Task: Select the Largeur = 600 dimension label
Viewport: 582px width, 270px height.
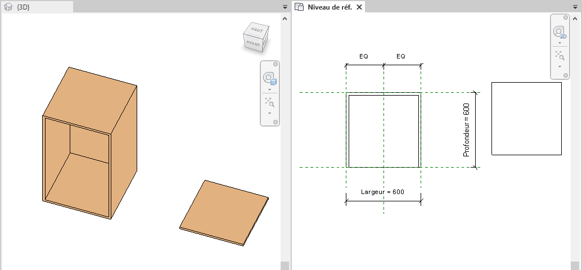Action: tap(382, 192)
